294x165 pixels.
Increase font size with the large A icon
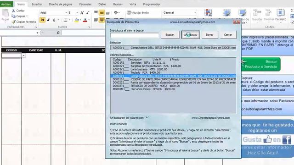[82, 13]
